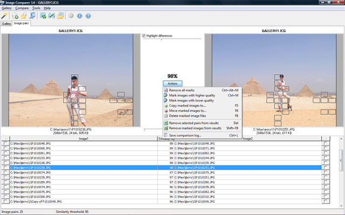The height and width of the screenshot is (215, 345).
Task: Click the Save comparison log icon
Action: point(166,135)
